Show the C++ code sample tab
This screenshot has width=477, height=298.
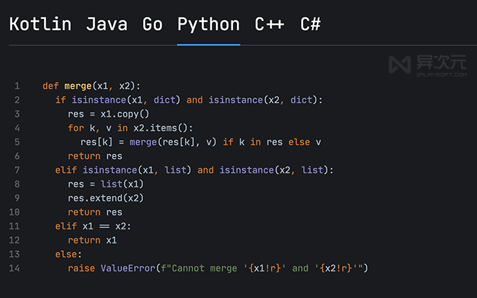(x=269, y=25)
